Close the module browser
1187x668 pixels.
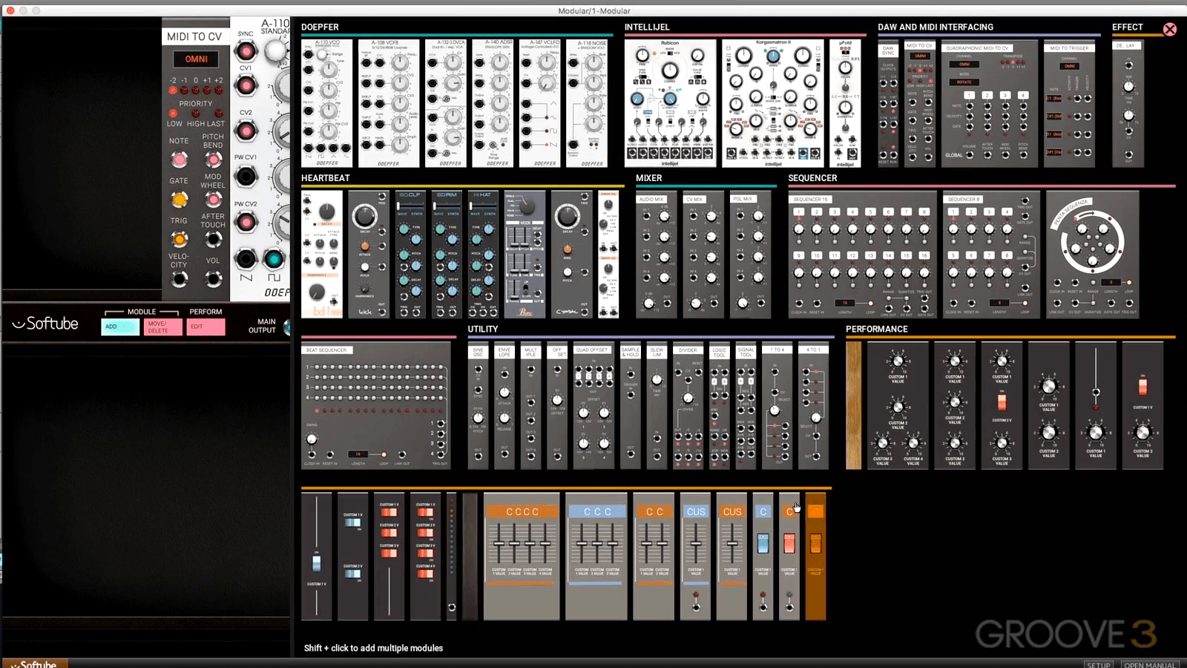[1170, 30]
